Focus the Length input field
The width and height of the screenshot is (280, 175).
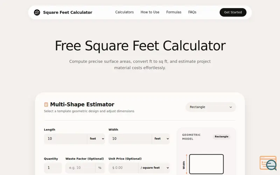click(x=65, y=139)
